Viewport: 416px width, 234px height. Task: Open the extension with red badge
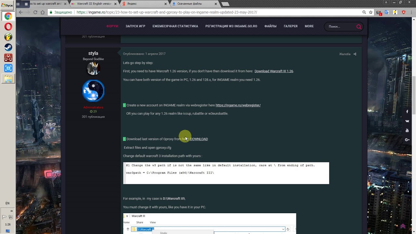[x=379, y=13]
